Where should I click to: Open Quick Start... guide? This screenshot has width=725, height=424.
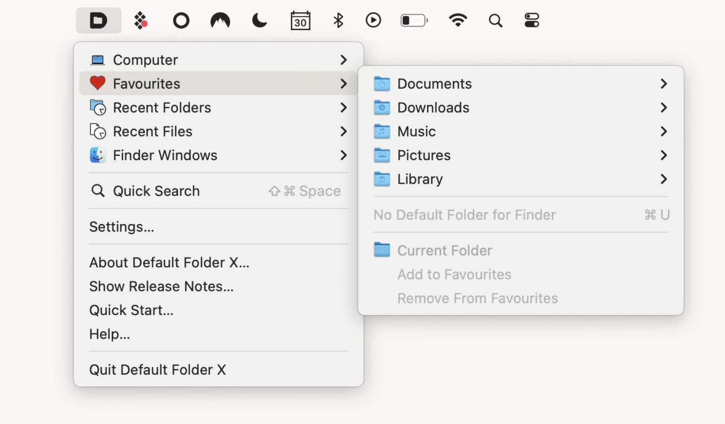tap(218, 310)
